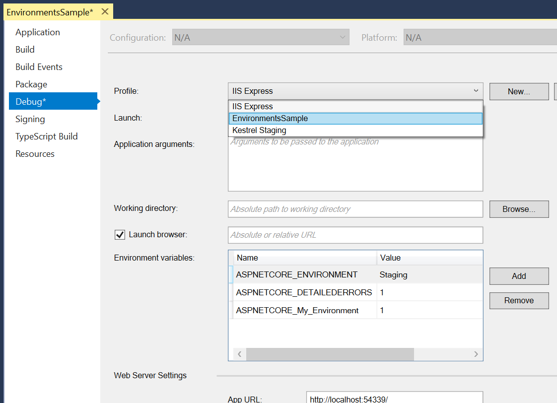This screenshot has width=557, height=403.
Task: Close the EnvironmentsSample tab
Action: click(x=105, y=12)
